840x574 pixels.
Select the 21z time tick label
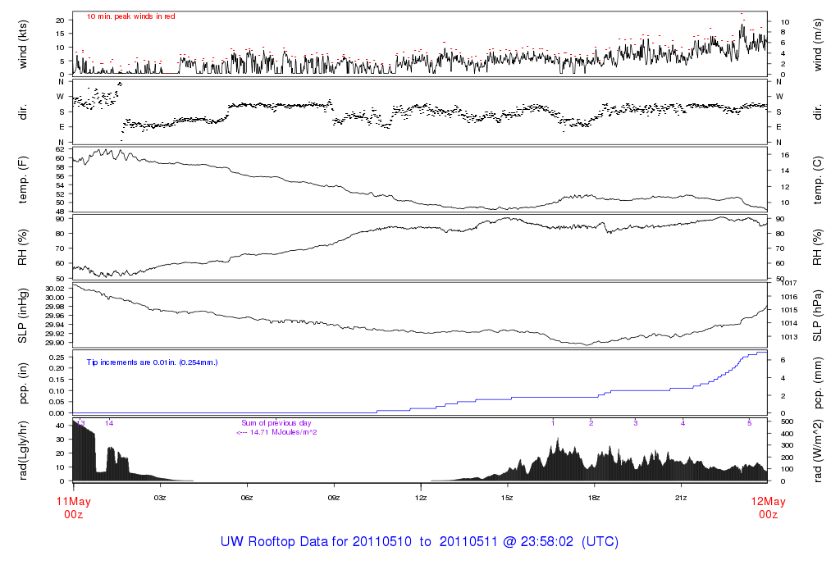pyautogui.click(x=681, y=498)
